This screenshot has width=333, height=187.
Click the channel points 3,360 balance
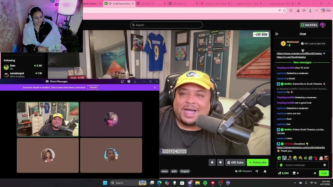point(283,173)
